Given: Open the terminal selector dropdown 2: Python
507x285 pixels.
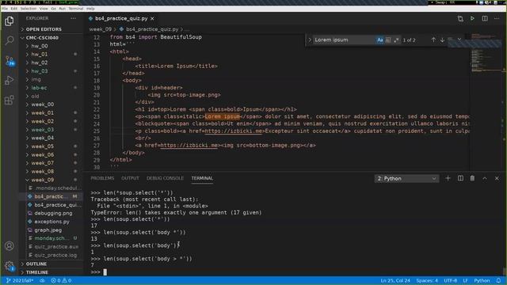Looking at the screenshot, I should (406, 178).
